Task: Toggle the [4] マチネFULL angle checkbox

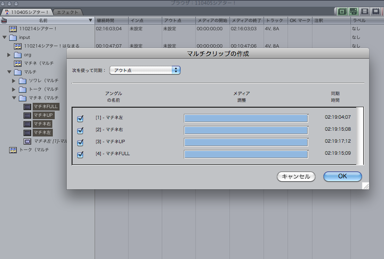Action: click(80, 155)
